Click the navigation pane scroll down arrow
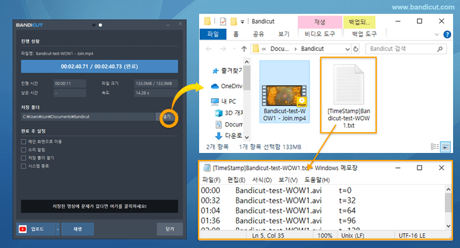460x248 pixels. coord(247,137)
